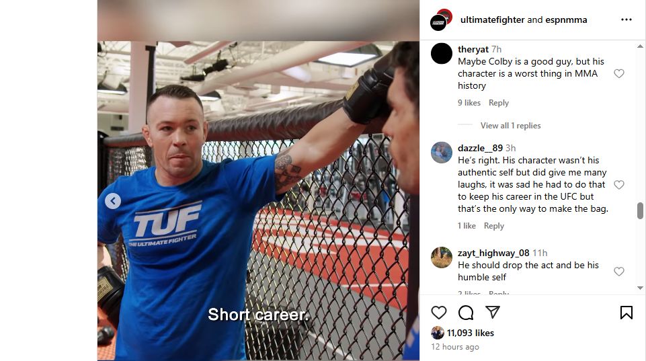The height and width of the screenshot is (361, 646).
Task: Open the three-dot more options menu
Action: pyautogui.click(x=627, y=19)
